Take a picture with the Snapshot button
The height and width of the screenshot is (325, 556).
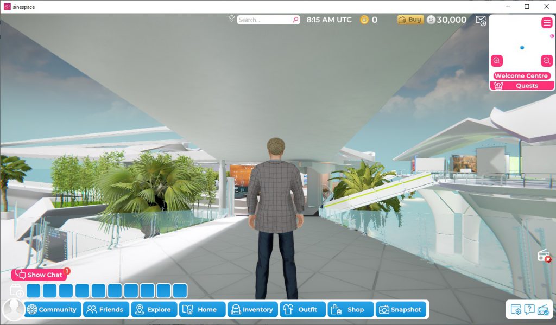(401, 309)
